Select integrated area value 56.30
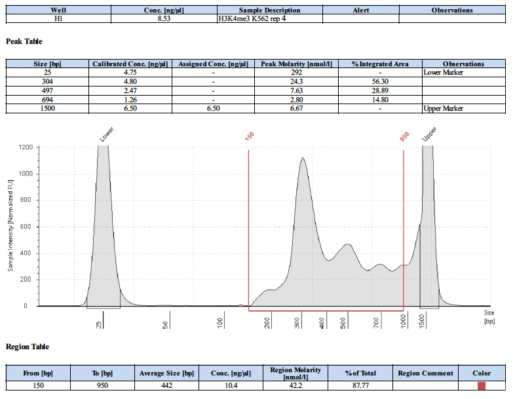Viewport: 515px width, 399px height. tap(380, 81)
